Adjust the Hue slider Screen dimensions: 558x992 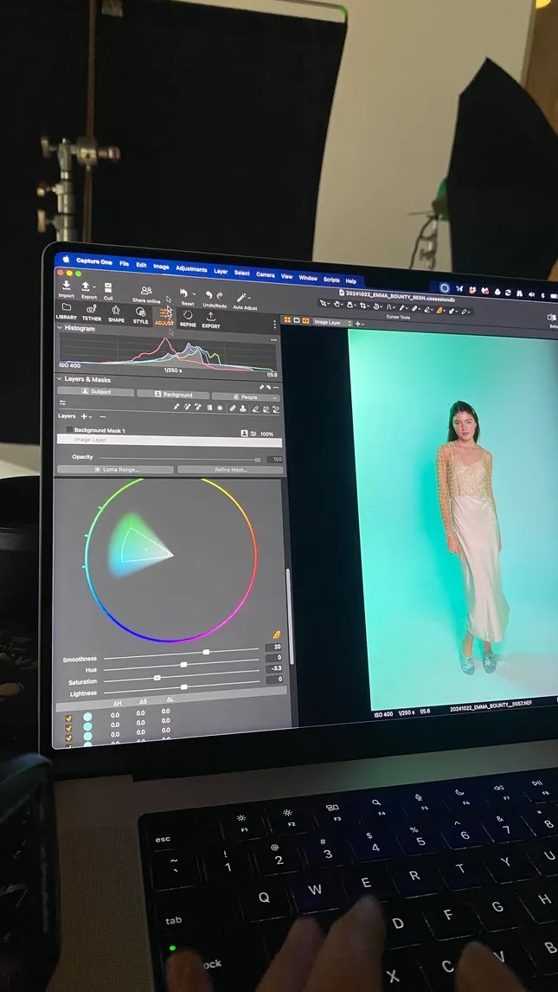pos(182,664)
